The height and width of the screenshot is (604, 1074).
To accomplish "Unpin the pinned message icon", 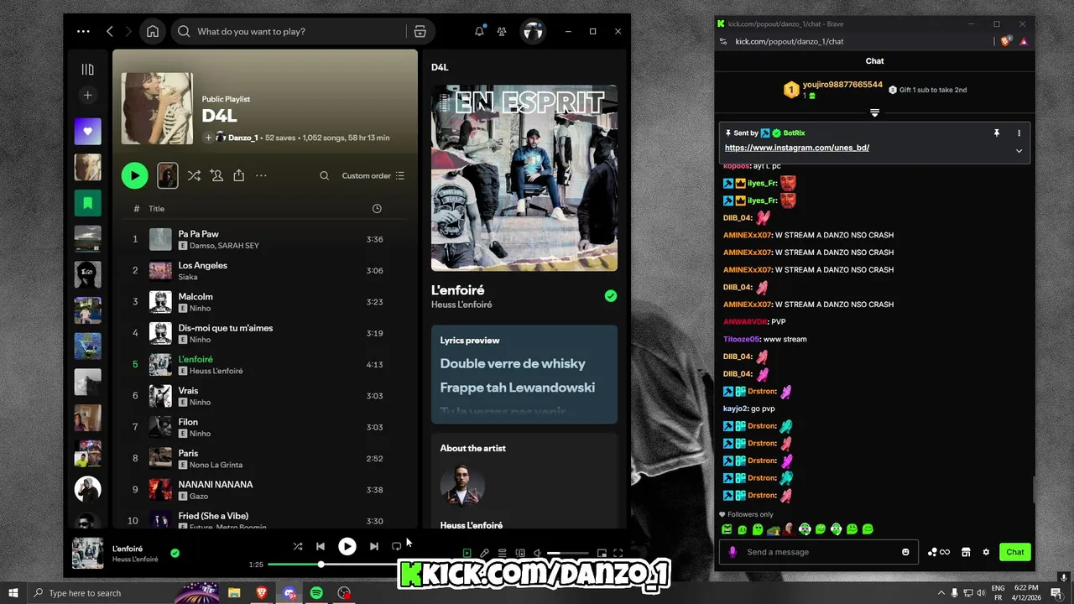I will coord(996,133).
